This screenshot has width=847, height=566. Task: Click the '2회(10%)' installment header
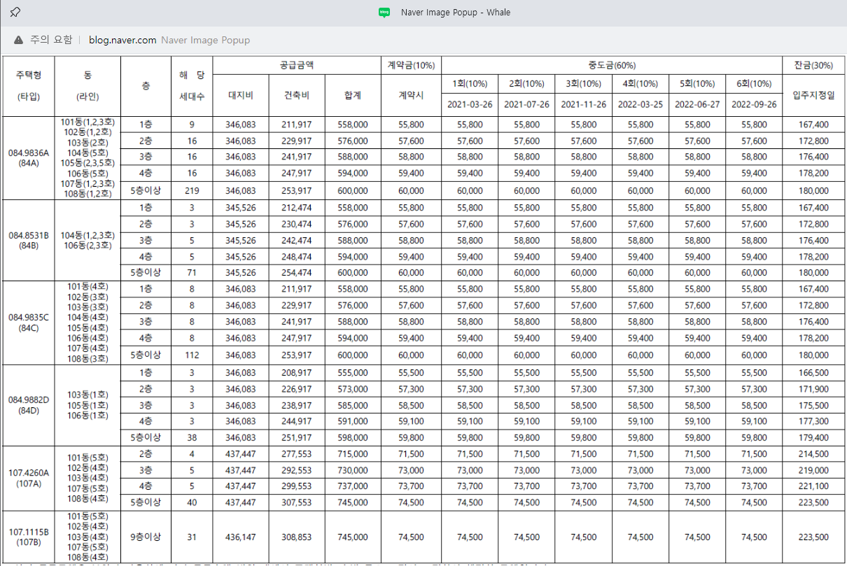(x=526, y=84)
